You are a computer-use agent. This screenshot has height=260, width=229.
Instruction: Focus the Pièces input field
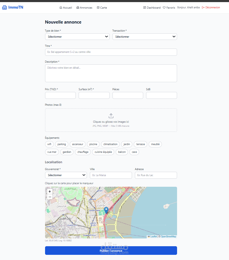pyautogui.click(x=128, y=95)
